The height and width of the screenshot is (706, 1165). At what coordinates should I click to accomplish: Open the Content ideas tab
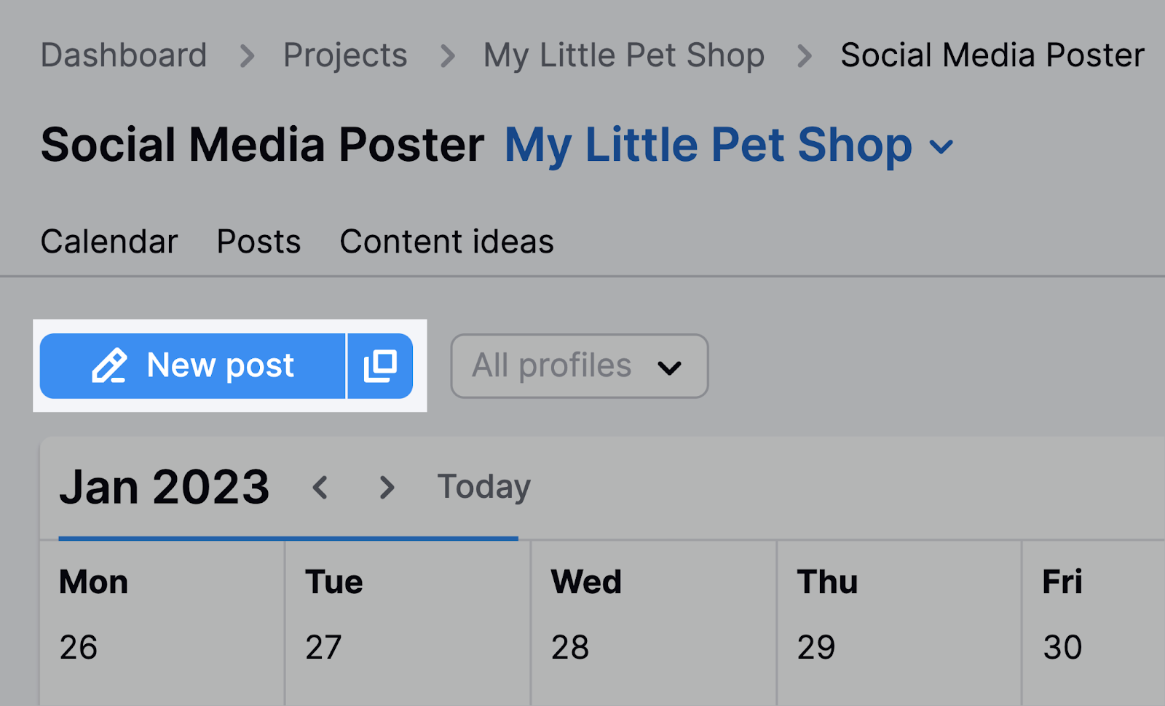(446, 242)
